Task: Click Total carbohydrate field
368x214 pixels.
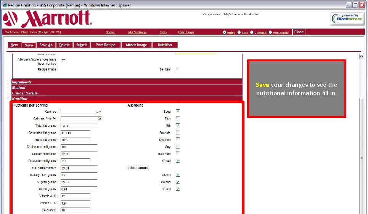Action: 79,168
